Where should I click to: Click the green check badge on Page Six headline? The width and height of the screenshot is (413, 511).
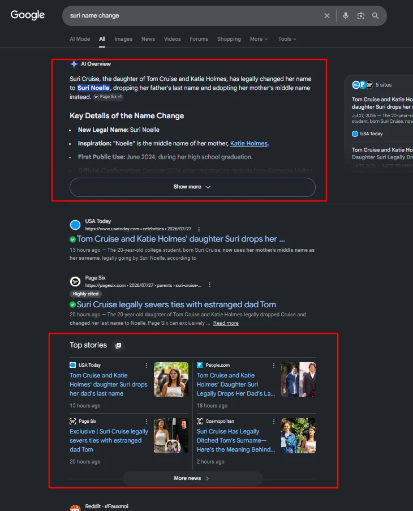[72, 304]
